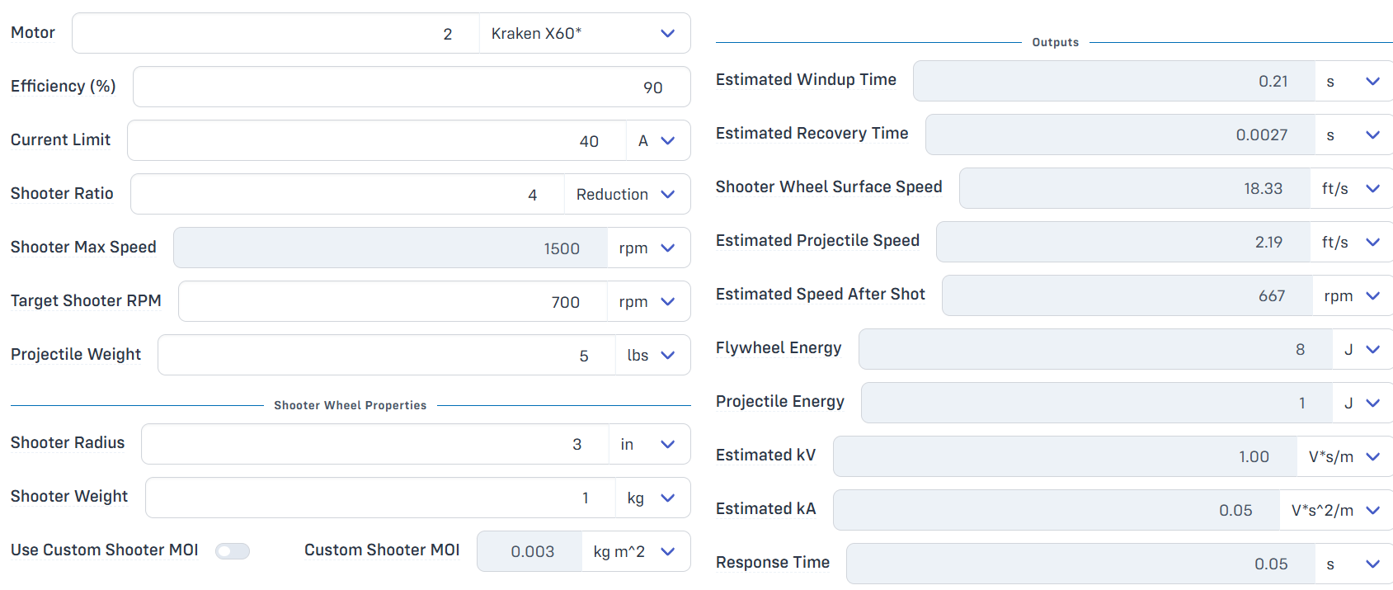The width and height of the screenshot is (1393, 590).
Task: Open the Shooter Wheel Surface Speed unit dropdown
Action: (x=1352, y=188)
